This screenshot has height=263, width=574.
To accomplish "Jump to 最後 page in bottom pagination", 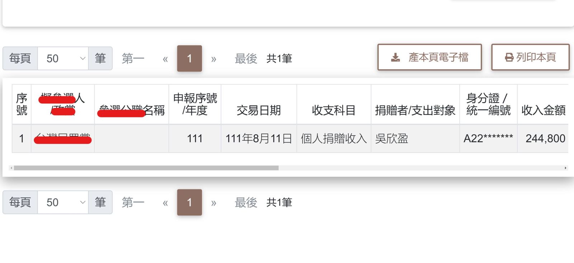I will pyautogui.click(x=246, y=202).
